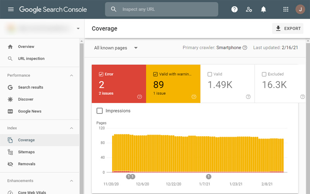Click the chart annotation marker near 1/7/21
310x194 pixels.
(x=208, y=177)
